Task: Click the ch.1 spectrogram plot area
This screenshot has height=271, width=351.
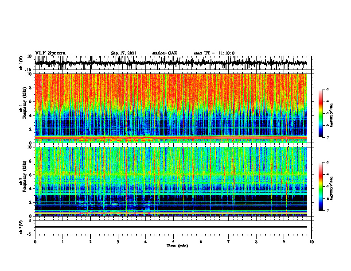Action: tap(171, 108)
